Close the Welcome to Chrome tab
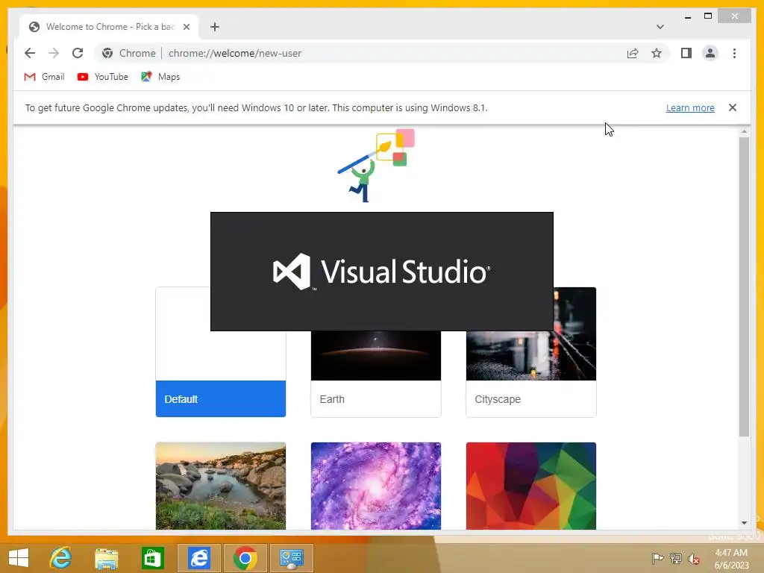Screen dimensions: 764x573 click(x=187, y=27)
